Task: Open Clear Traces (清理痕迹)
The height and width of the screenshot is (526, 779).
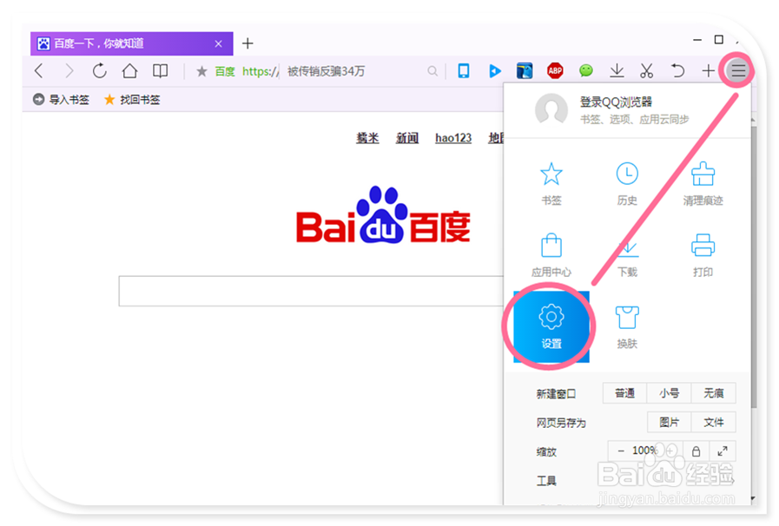Action: [x=702, y=183]
